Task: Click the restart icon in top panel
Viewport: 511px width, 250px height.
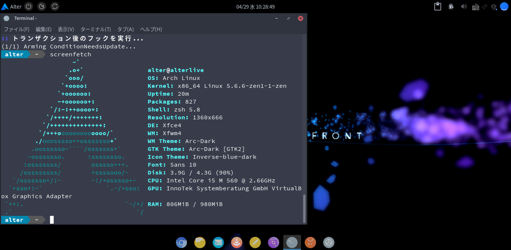Action: point(55,6)
